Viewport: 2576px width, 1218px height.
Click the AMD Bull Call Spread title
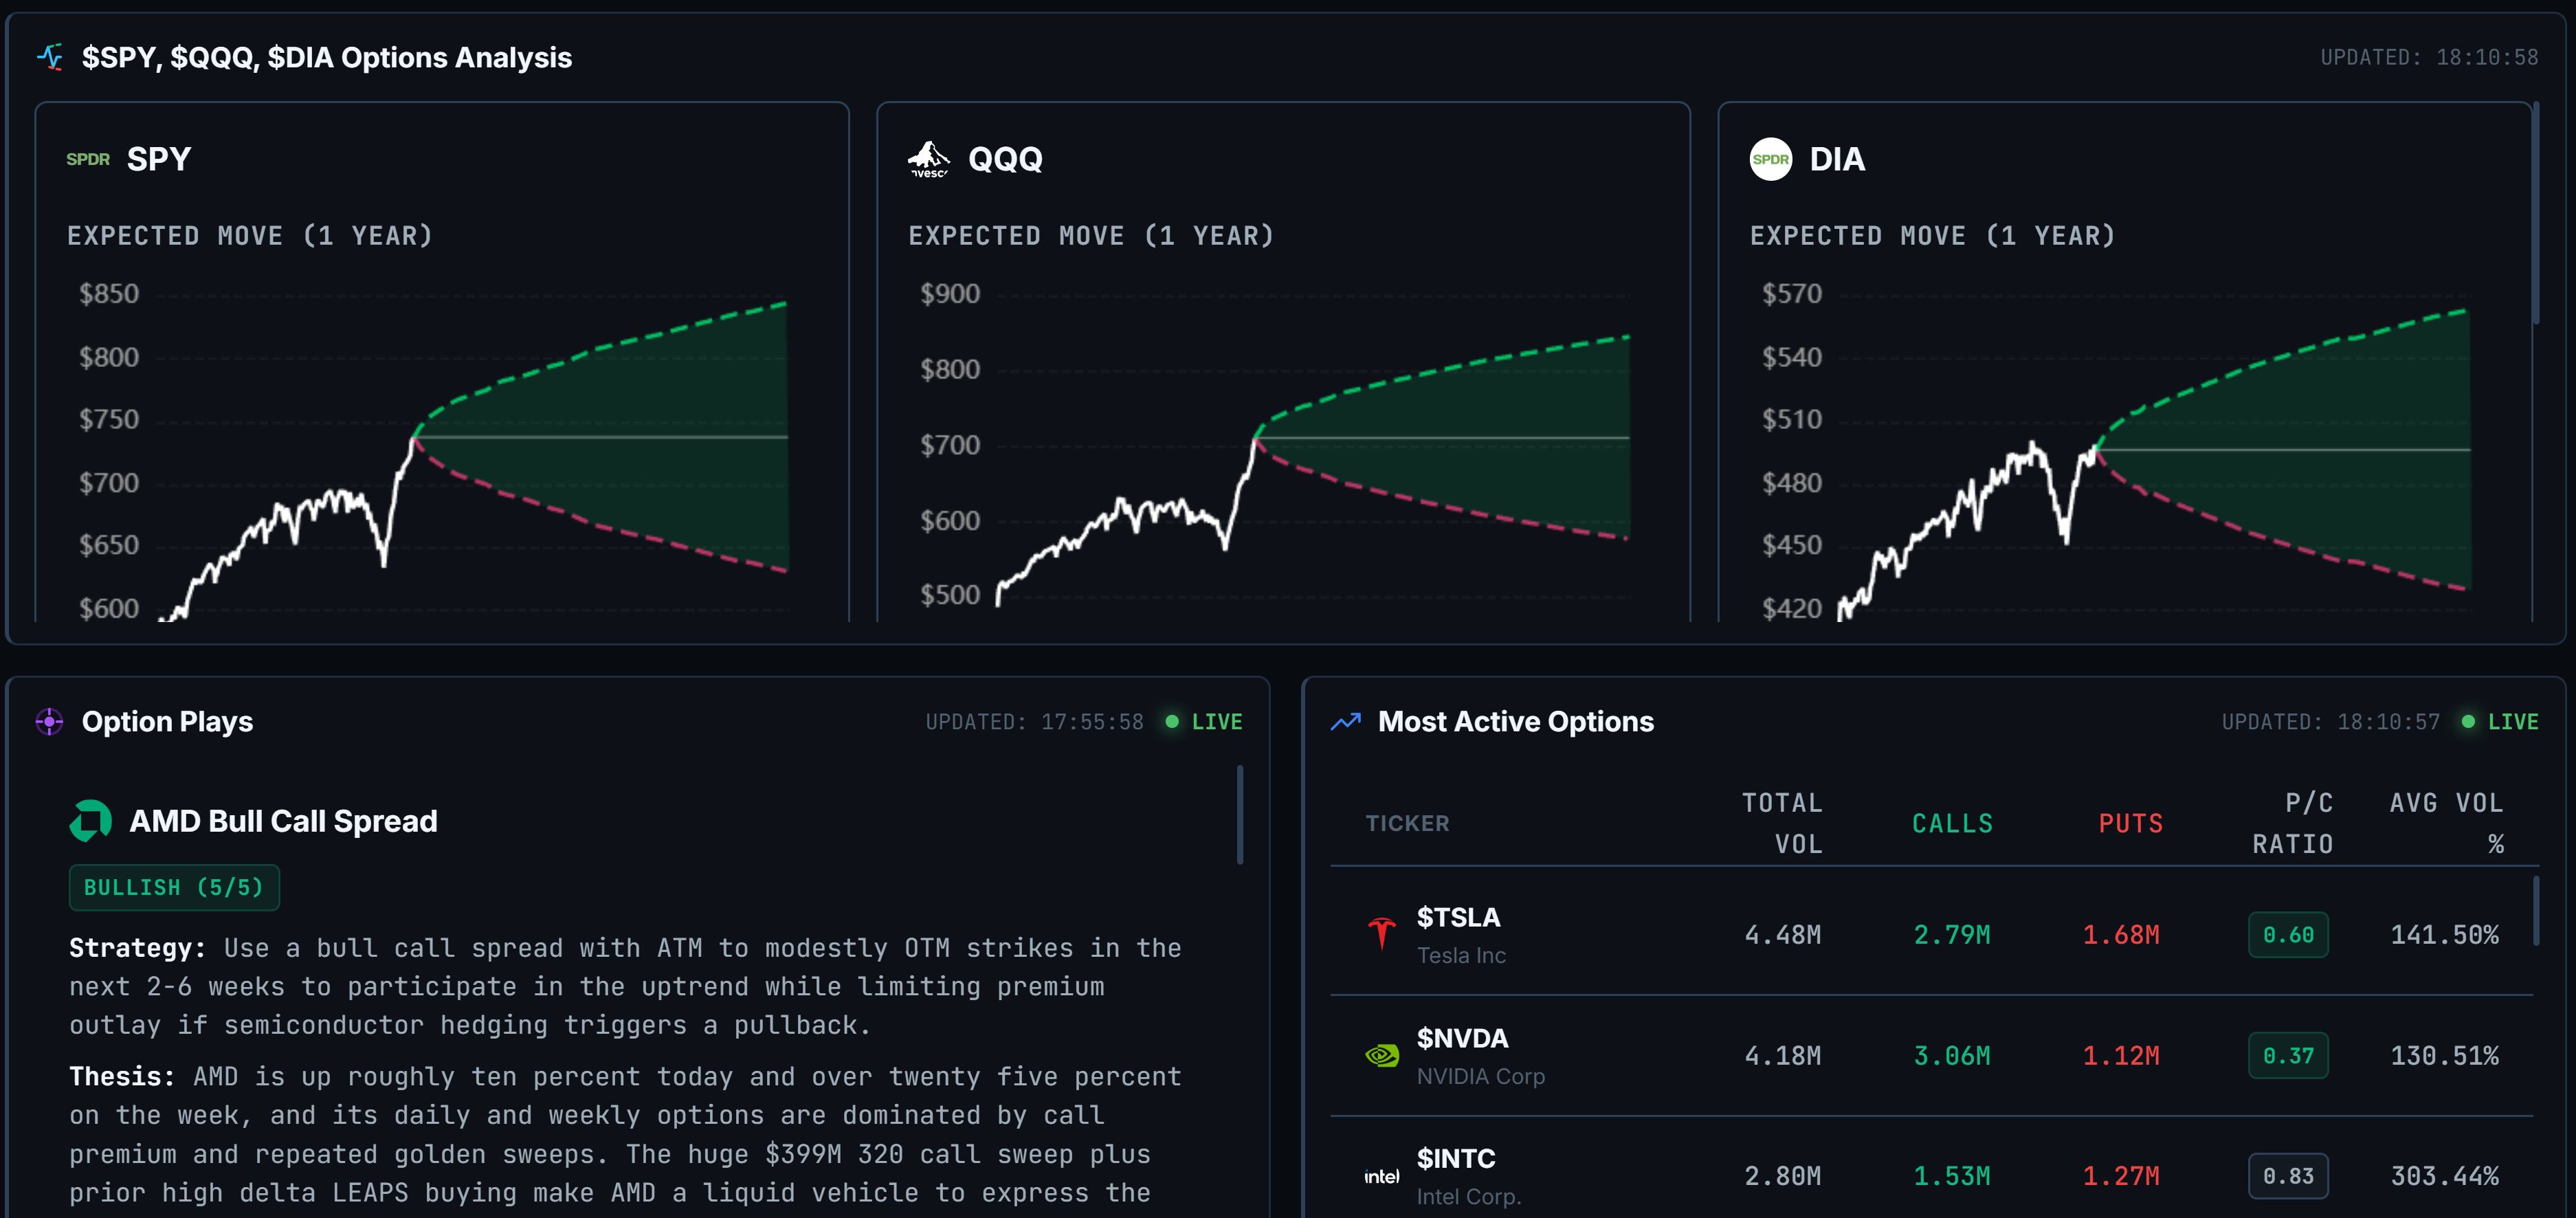pyautogui.click(x=283, y=821)
